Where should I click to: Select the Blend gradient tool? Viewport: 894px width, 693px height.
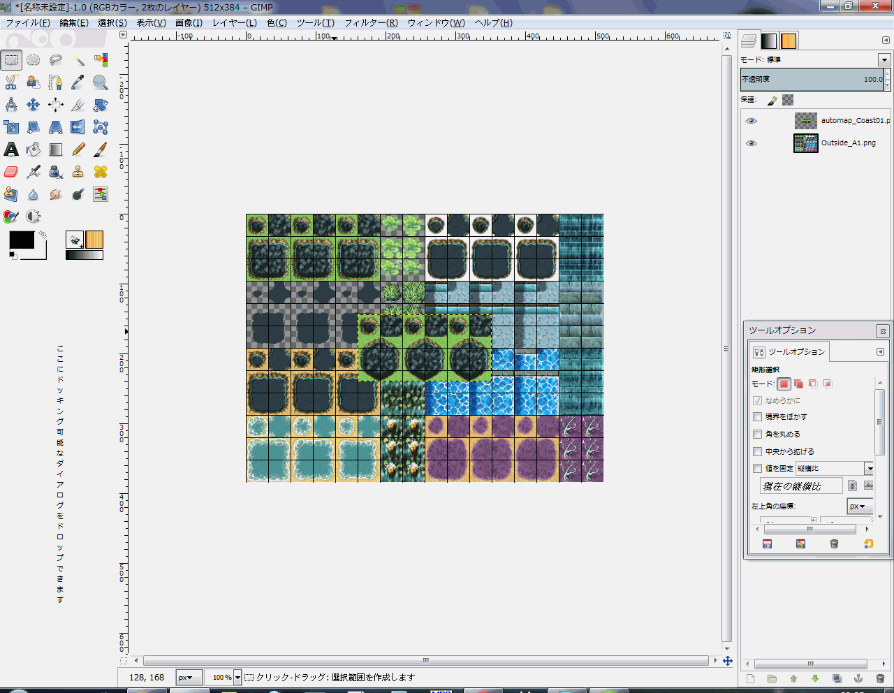[56, 149]
